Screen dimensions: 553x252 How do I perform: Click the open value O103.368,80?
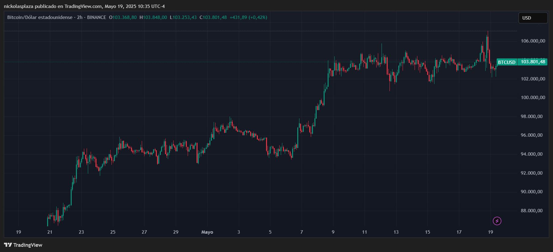pyautogui.click(x=123, y=17)
